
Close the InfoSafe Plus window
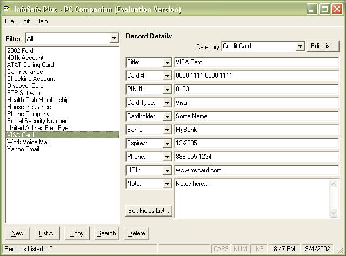pyautogui.click(x=337, y=9)
